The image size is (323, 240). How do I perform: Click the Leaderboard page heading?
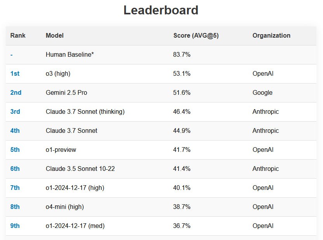pos(161,10)
